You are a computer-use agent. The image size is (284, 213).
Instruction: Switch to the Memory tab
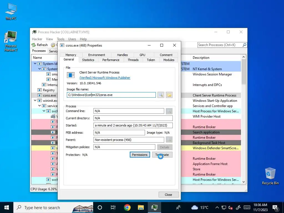[x=71, y=55]
